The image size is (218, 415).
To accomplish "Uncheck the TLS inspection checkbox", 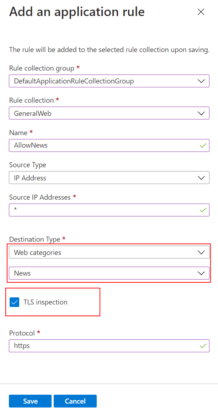I will coord(15,302).
